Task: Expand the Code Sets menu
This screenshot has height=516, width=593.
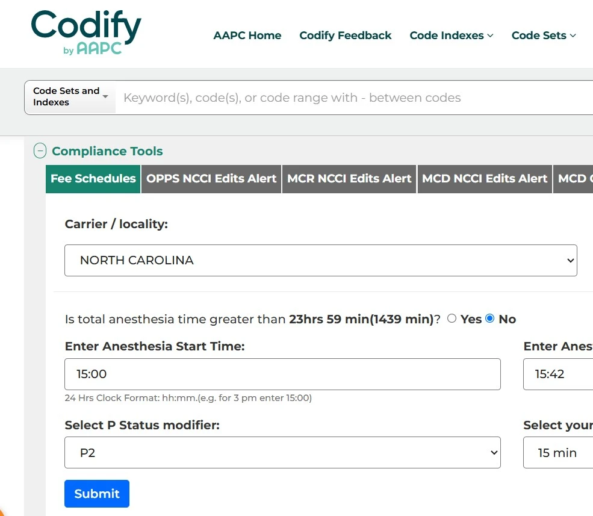Action: (x=544, y=35)
